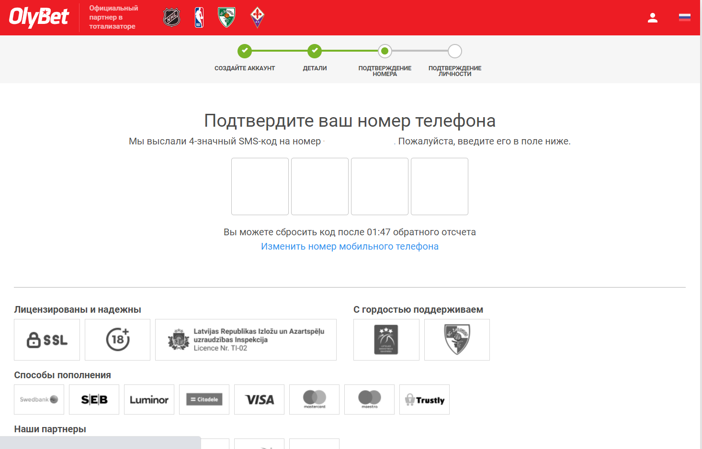The height and width of the screenshot is (449, 702).
Task: Click the Официальный партнер в тотализаторе text
Action: 113,17
